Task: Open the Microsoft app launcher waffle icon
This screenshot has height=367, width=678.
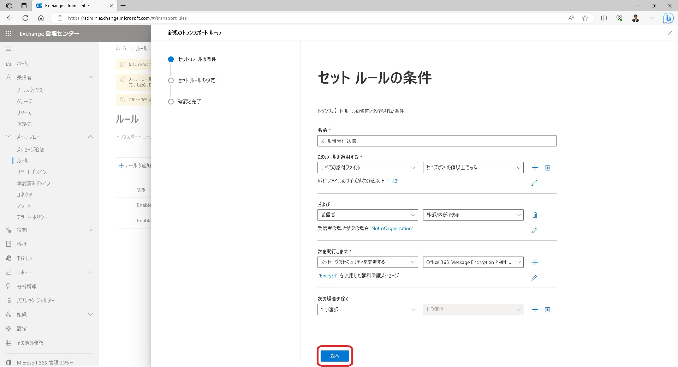Action: pyautogui.click(x=8, y=34)
